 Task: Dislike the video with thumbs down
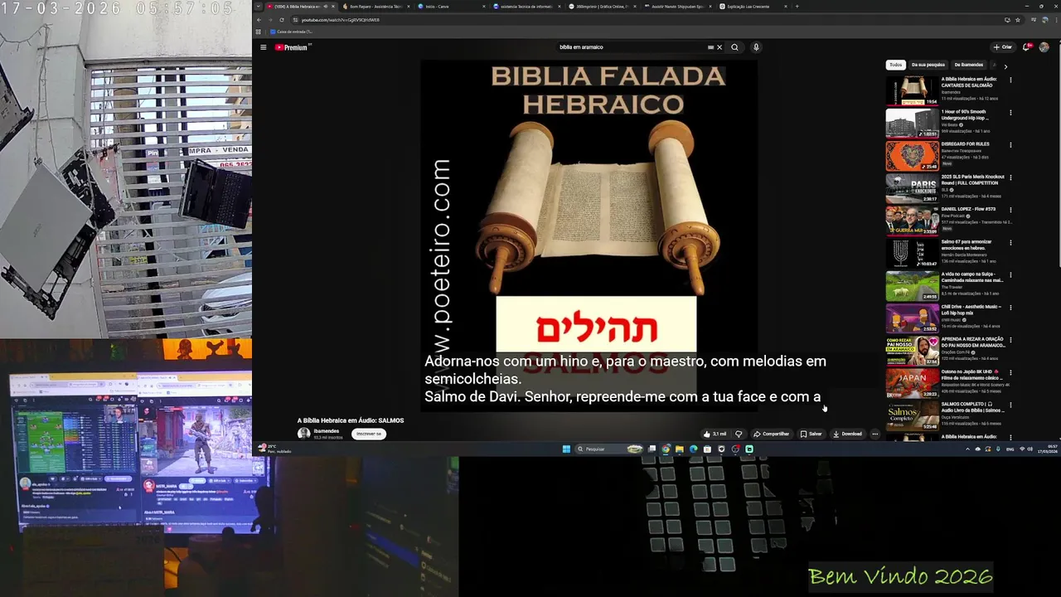coord(739,434)
